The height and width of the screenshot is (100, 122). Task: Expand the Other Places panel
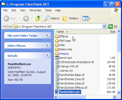47,45
